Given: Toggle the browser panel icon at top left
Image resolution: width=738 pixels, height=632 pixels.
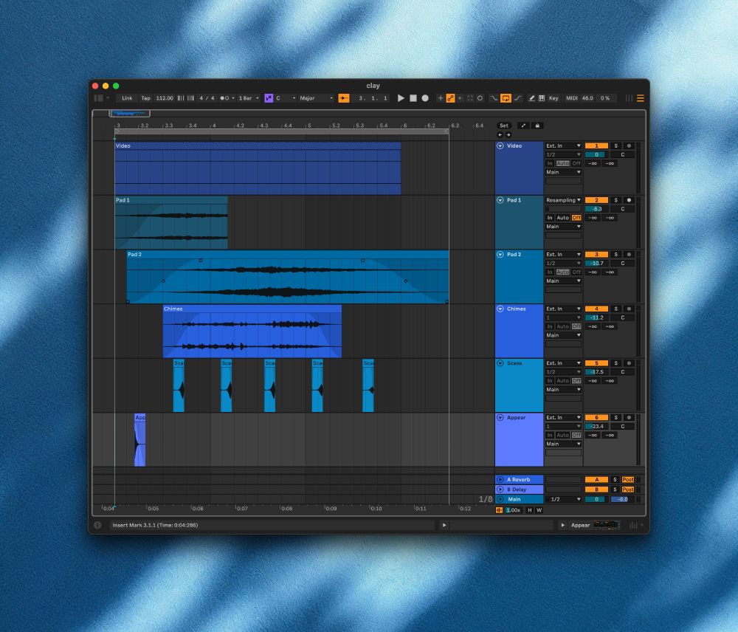Looking at the screenshot, I should pyautogui.click(x=98, y=98).
